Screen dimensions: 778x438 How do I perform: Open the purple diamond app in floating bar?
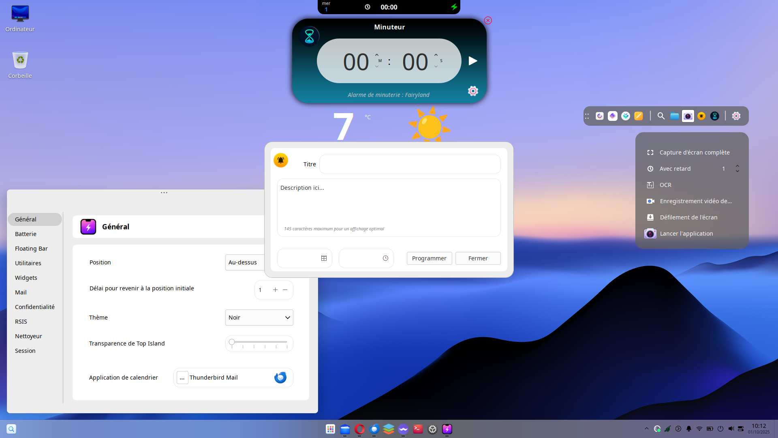point(613,116)
